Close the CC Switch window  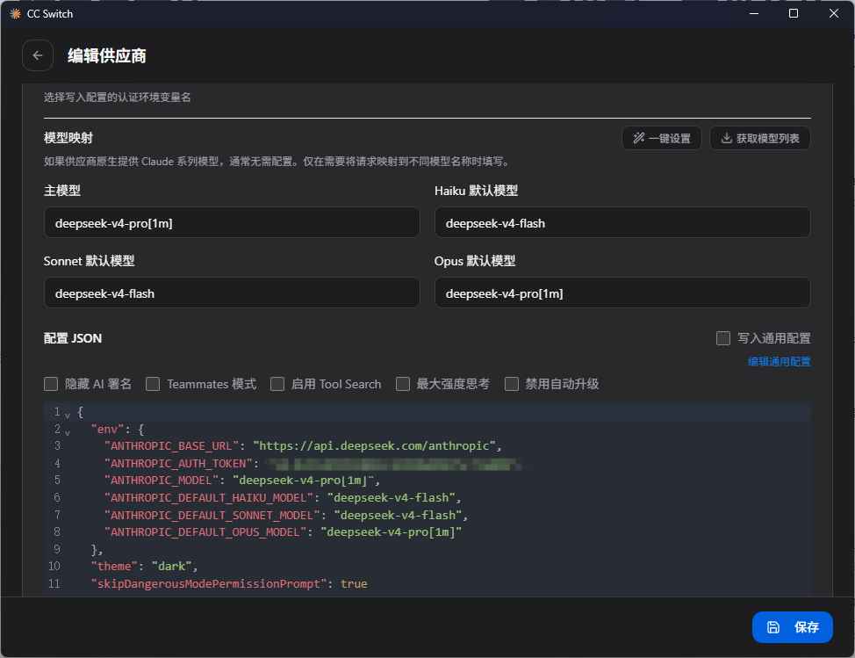[x=834, y=14]
